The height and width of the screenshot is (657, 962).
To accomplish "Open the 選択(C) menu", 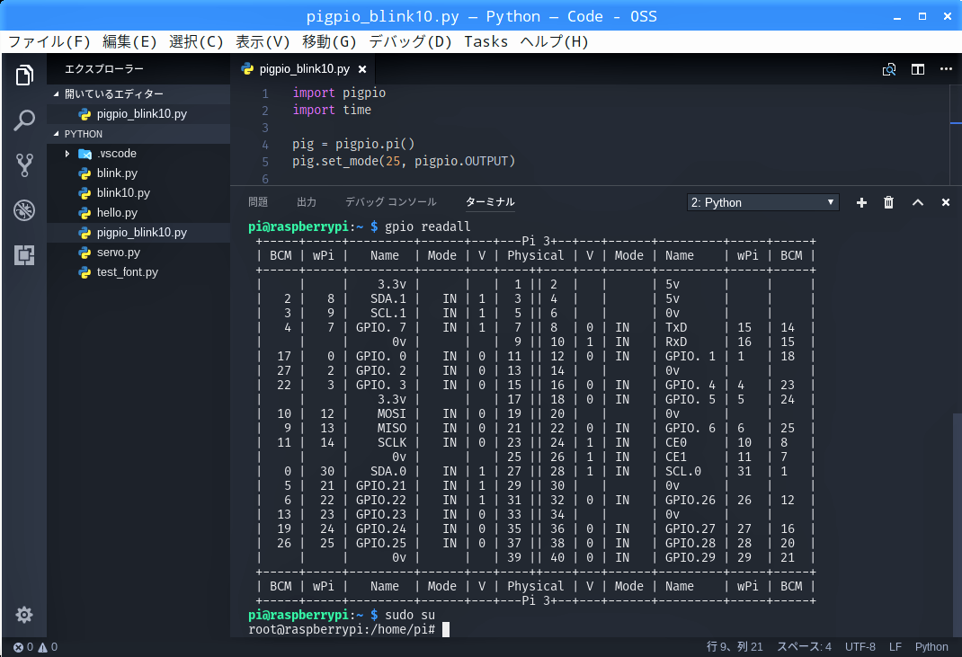I will click(196, 41).
